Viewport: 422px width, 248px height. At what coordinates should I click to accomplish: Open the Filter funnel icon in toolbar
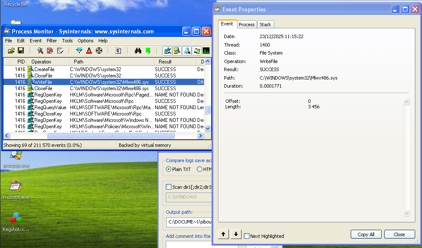[x=79, y=51]
